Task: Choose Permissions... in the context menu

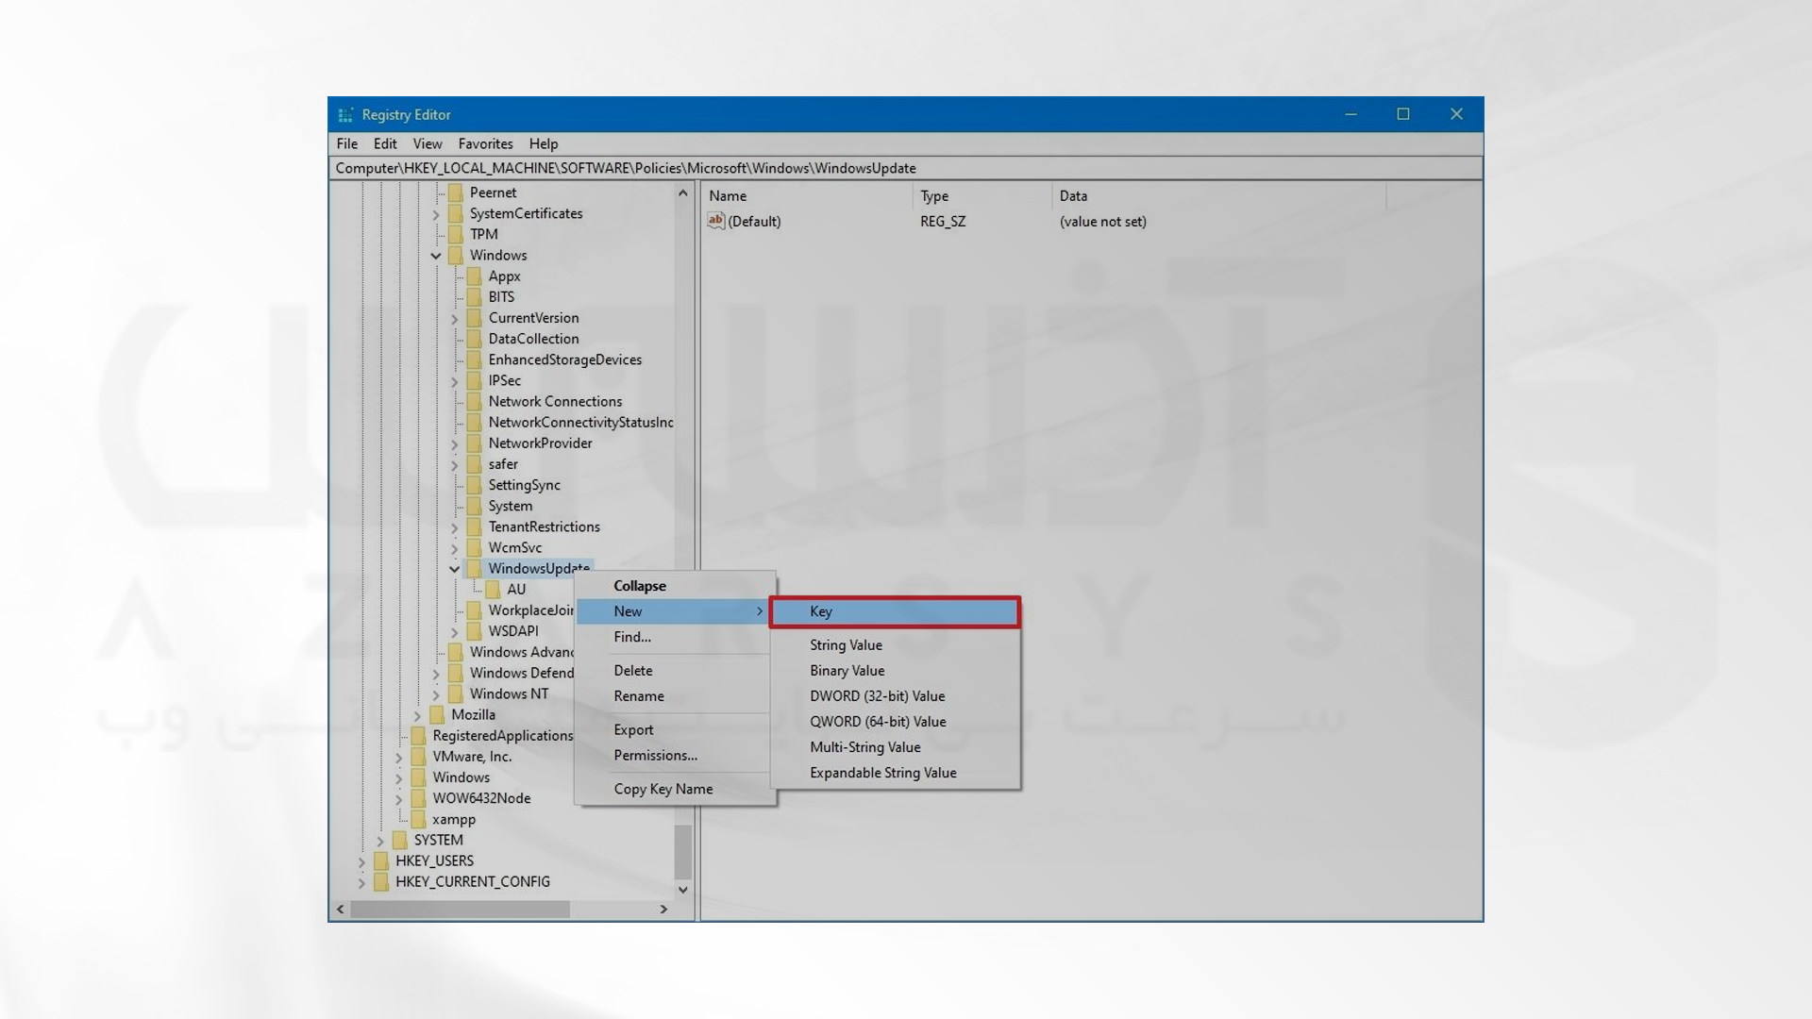Action: click(675, 756)
